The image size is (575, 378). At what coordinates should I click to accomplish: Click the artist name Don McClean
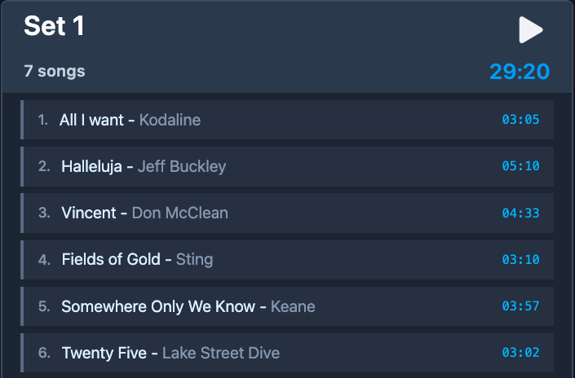(x=179, y=213)
